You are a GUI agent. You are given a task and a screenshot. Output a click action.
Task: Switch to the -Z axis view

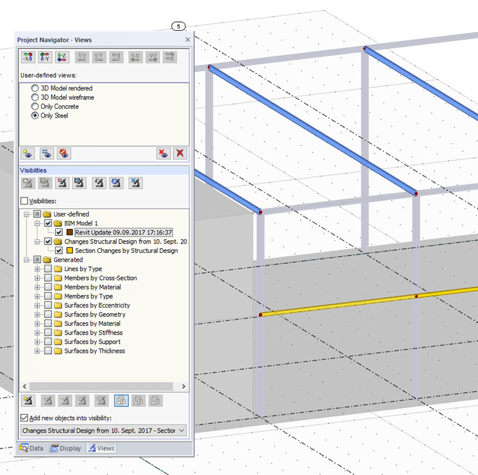pos(62,57)
